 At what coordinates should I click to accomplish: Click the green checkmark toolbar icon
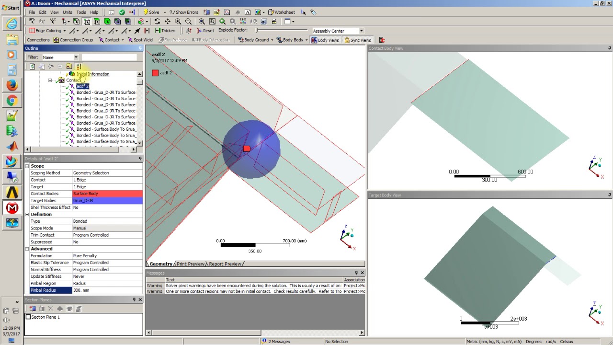tap(122, 12)
